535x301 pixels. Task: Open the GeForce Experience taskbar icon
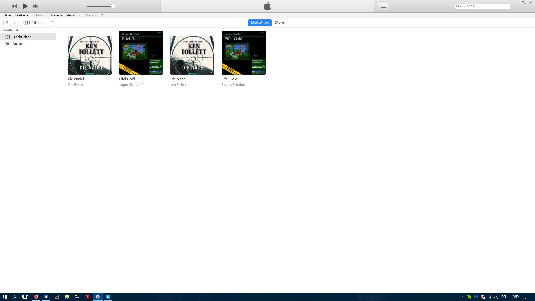[57, 297]
